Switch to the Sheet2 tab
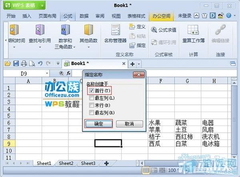Viewport: 240px width, 177px height. point(66,163)
